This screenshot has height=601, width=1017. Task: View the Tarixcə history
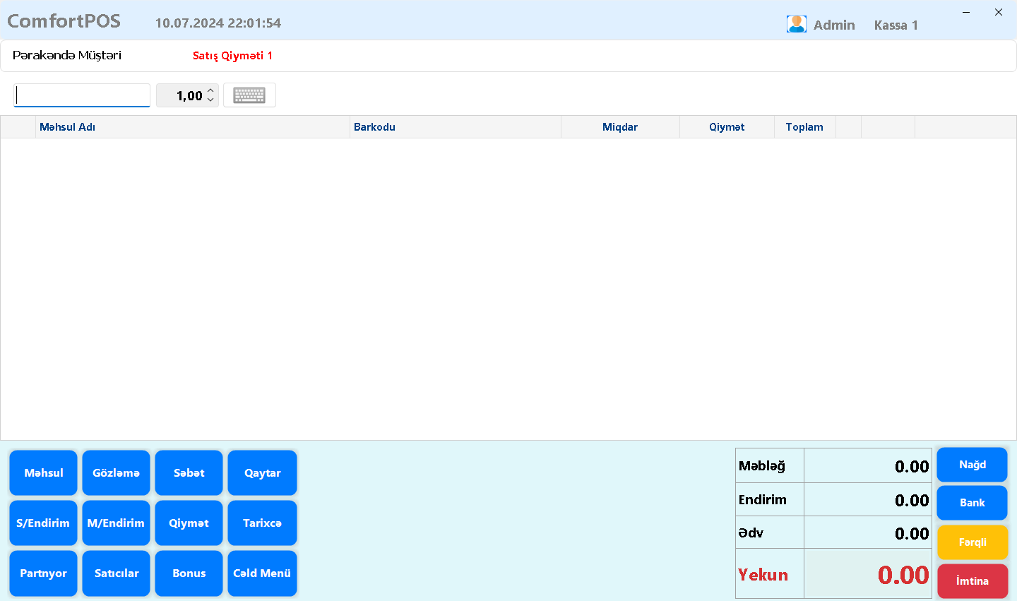pyautogui.click(x=263, y=523)
